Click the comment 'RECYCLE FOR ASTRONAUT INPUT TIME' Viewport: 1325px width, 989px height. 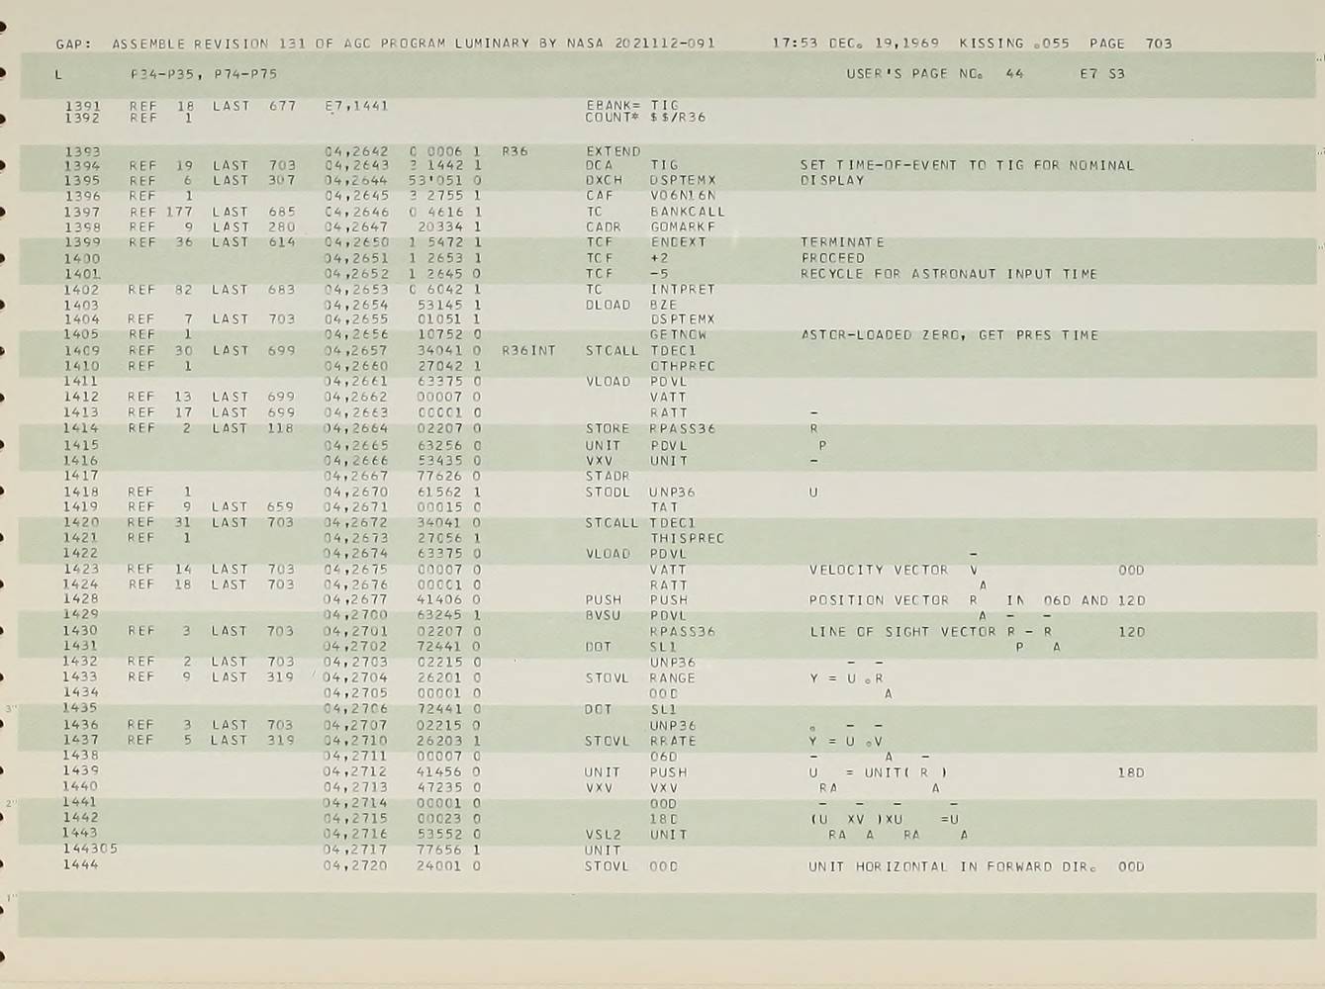(x=949, y=274)
